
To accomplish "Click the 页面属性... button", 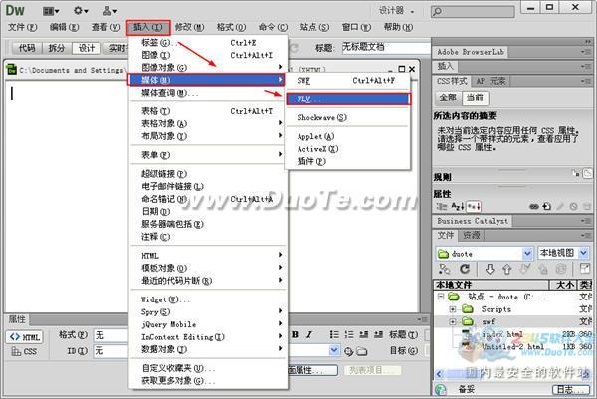I will tap(312, 370).
